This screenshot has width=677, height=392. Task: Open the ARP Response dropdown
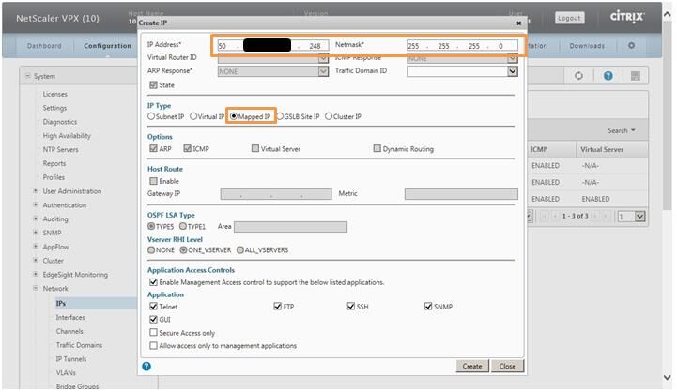[x=323, y=71]
